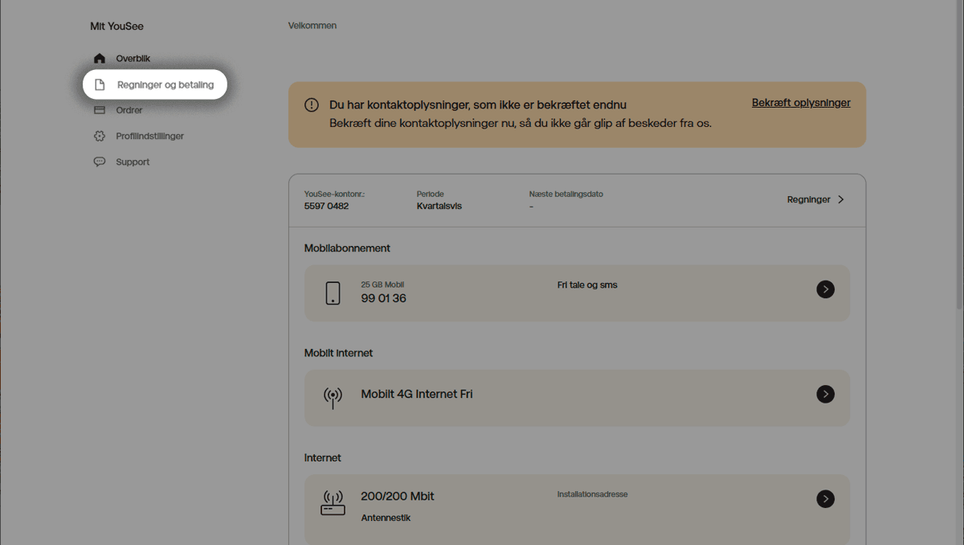The image size is (964, 545).
Task: Click the document icon for Regninger og betaling
Action: [100, 84]
